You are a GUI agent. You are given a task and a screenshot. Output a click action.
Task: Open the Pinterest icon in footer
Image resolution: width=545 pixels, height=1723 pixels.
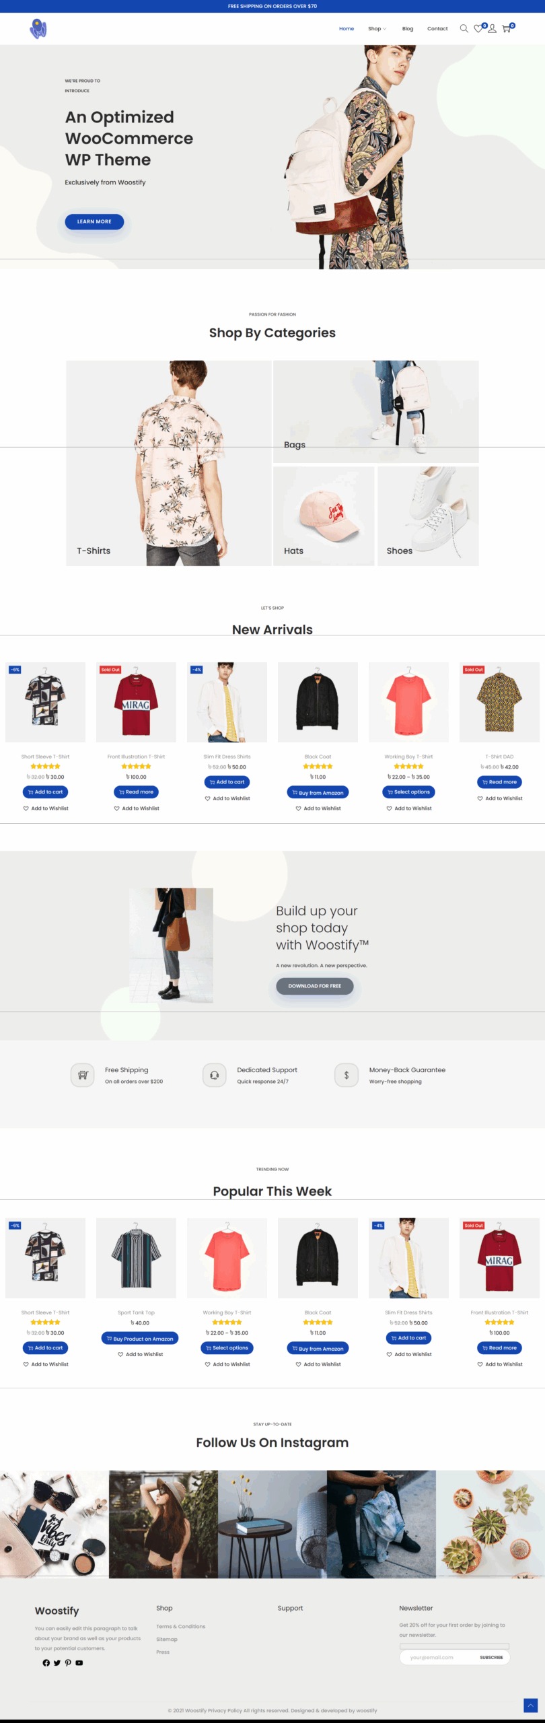[68, 1662]
